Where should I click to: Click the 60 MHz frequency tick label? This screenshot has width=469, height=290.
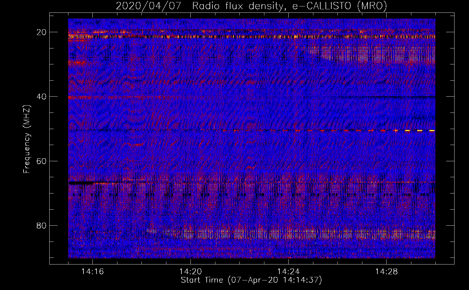(x=41, y=161)
